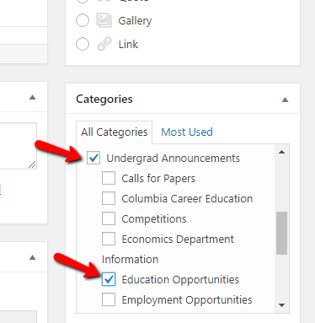
Task: Switch to the Most Used tab
Action: (187, 132)
